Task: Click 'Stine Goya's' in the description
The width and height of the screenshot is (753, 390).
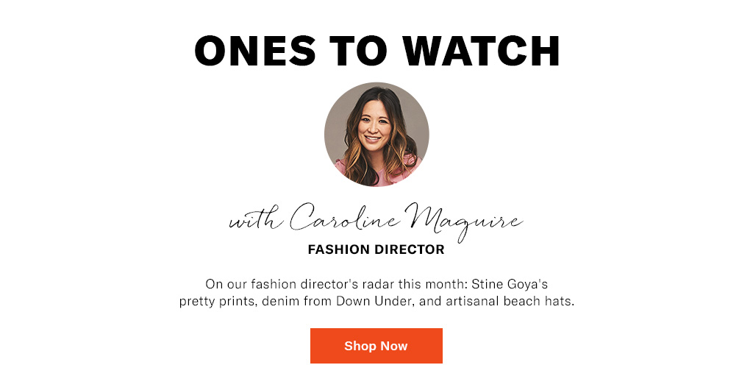Action: (510, 284)
